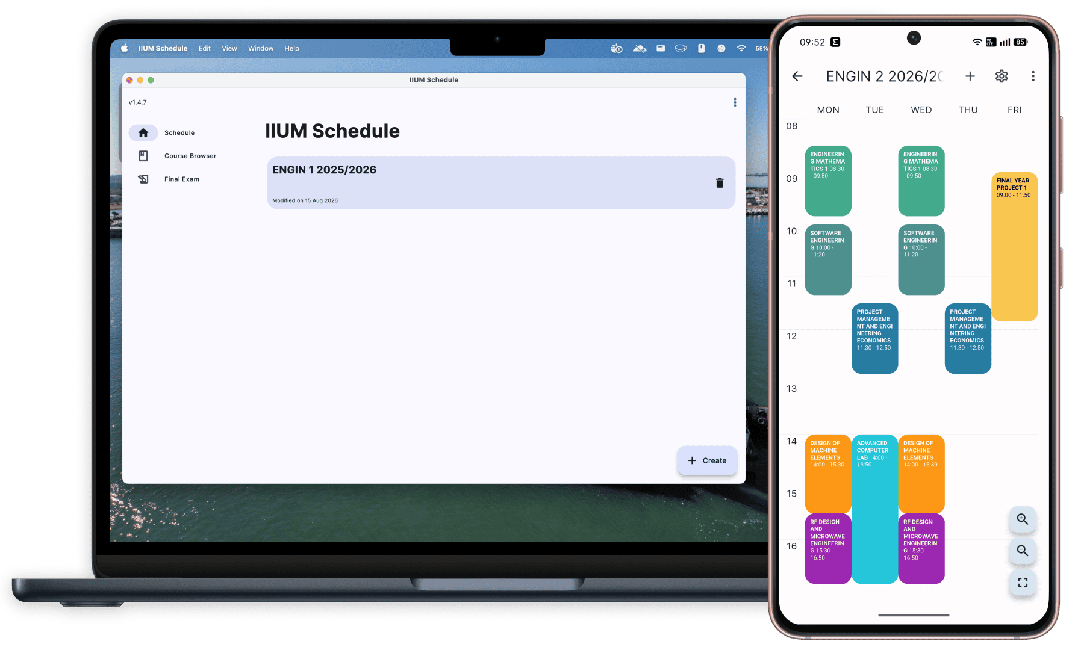Select Wednesday RF Design and Microwave block

(x=921, y=548)
